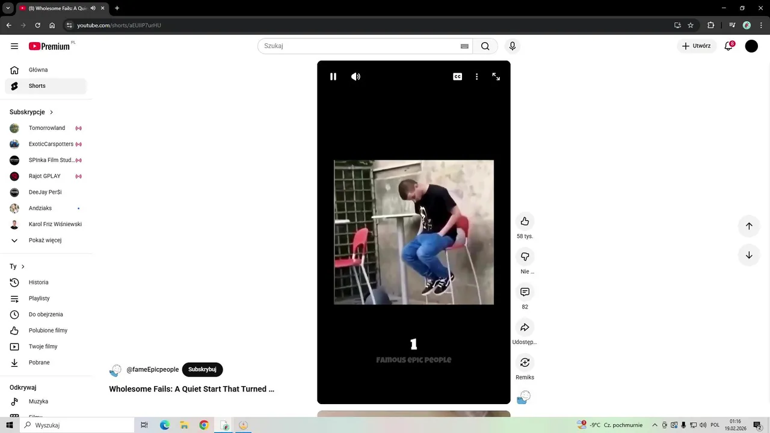Open Muzyka under Odkrywaj
Image resolution: width=770 pixels, height=433 pixels.
click(46, 402)
